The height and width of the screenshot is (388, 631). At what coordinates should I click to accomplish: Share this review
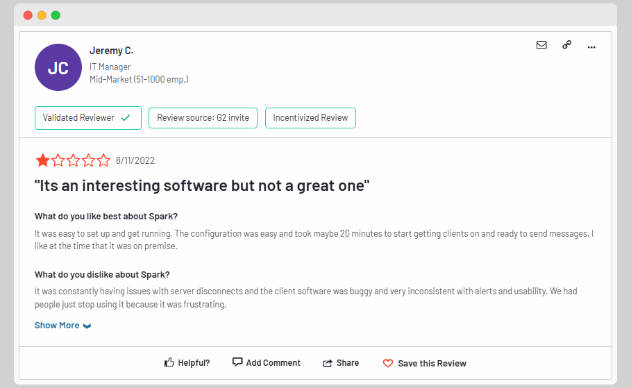click(341, 362)
